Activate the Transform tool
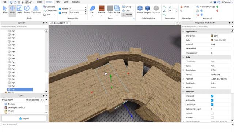The width and height of the screenshot is (234, 132). tap(36, 10)
